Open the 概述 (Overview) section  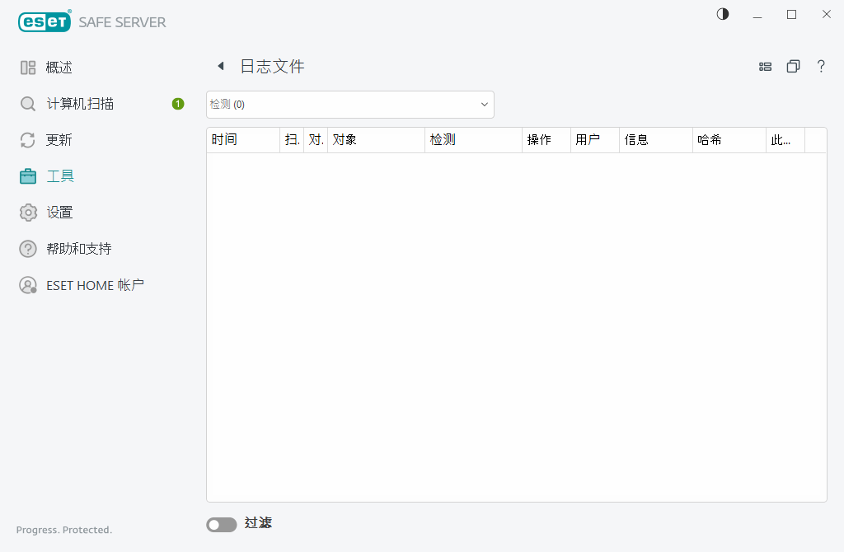pyautogui.click(x=58, y=67)
